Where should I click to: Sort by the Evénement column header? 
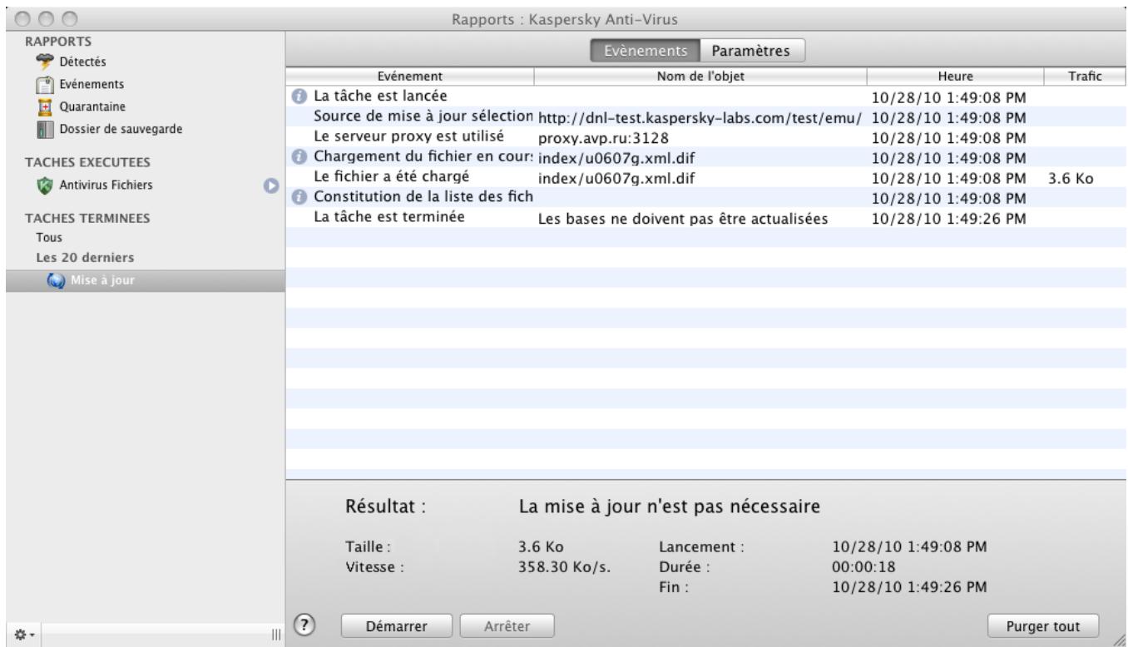(409, 76)
